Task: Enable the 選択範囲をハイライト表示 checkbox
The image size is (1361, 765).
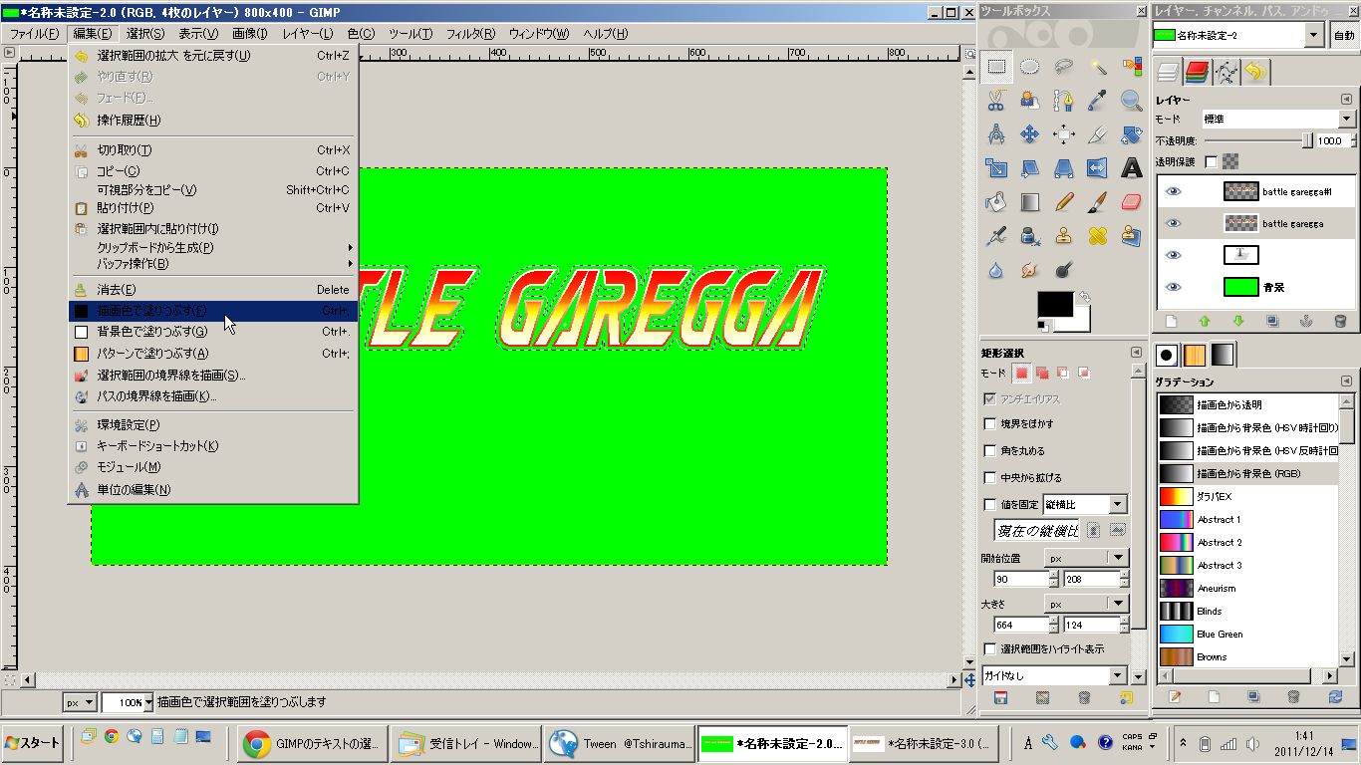Action: pyautogui.click(x=990, y=649)
